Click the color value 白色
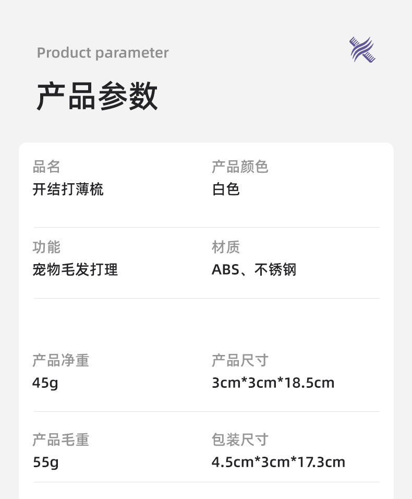This screenshot has width=412, height=499. point(226,189)
